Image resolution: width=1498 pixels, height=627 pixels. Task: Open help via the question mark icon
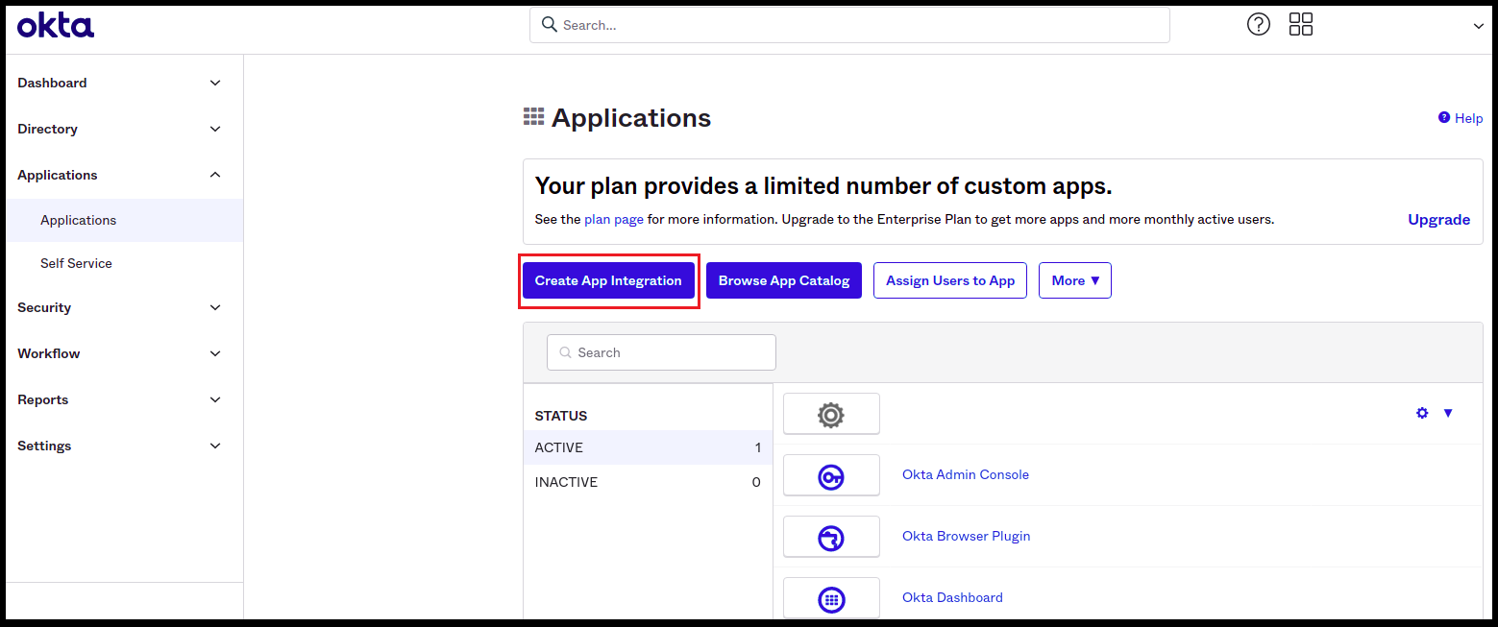(x=1259, y=24)
